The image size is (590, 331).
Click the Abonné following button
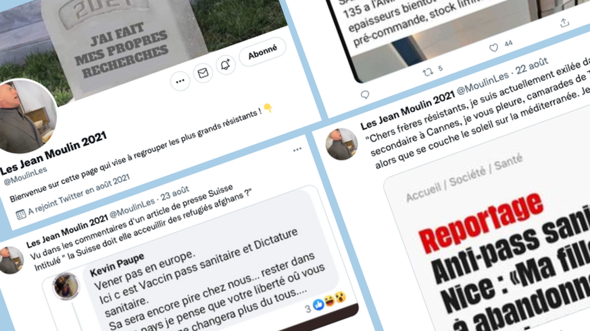coord(262,52)
